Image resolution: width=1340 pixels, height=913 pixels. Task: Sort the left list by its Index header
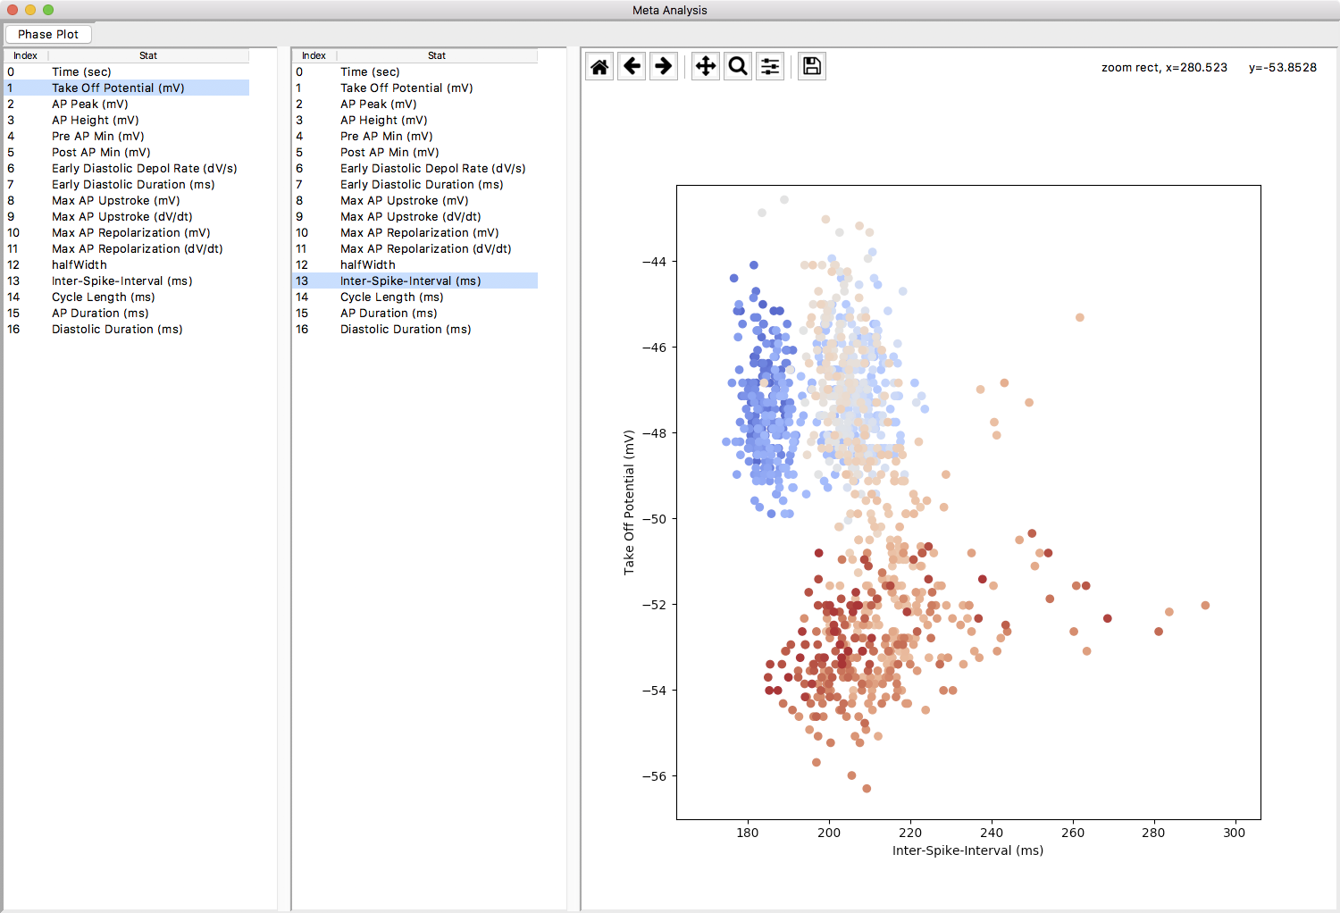click(x=25, y=55)
